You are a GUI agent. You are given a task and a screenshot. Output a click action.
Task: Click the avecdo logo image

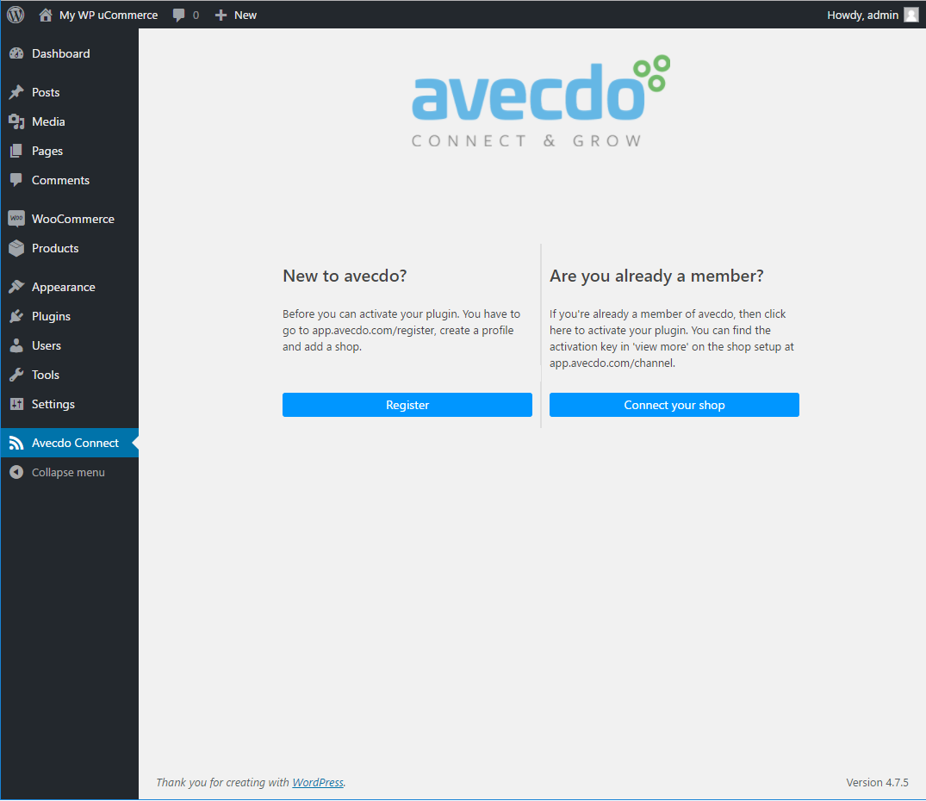(540, 102)
